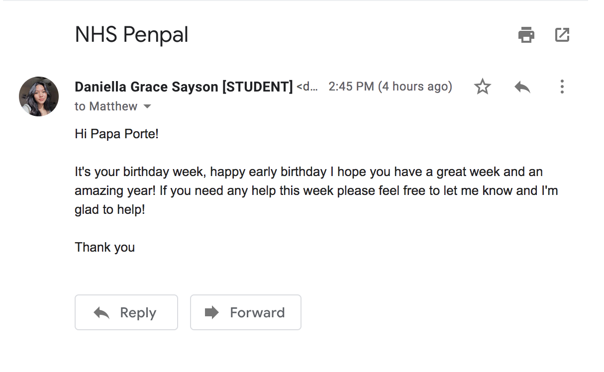The image size is (604, 372).
Task: Click the arrow icon inside the Forward button
Action: [212, 312]
